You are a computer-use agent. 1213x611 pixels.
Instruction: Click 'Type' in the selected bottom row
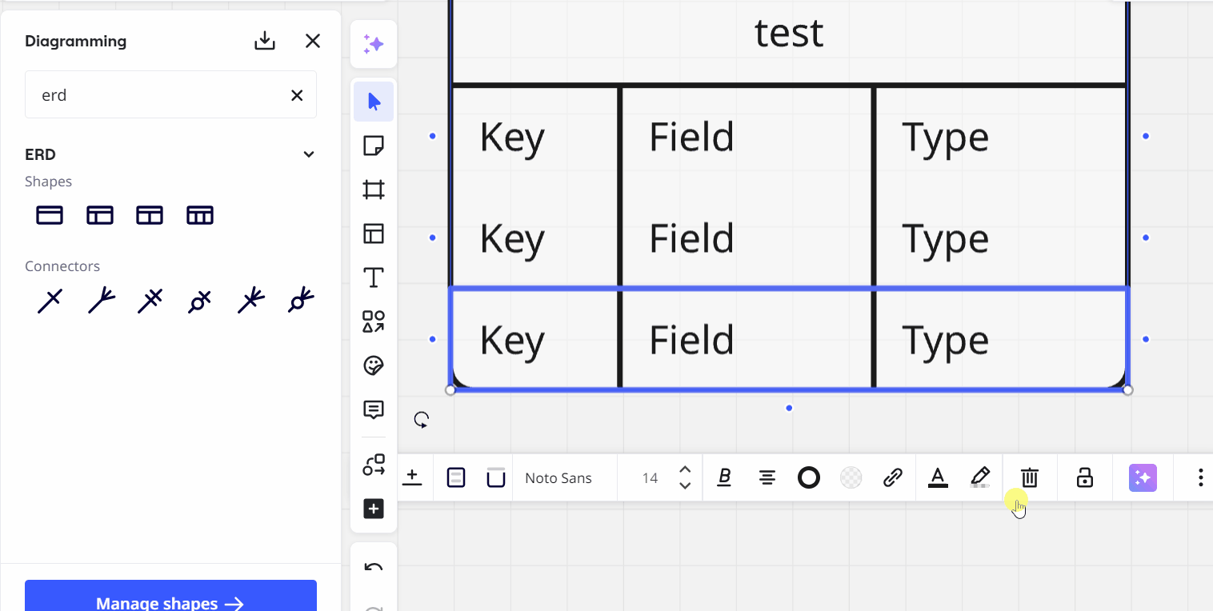tap(945, 341)
